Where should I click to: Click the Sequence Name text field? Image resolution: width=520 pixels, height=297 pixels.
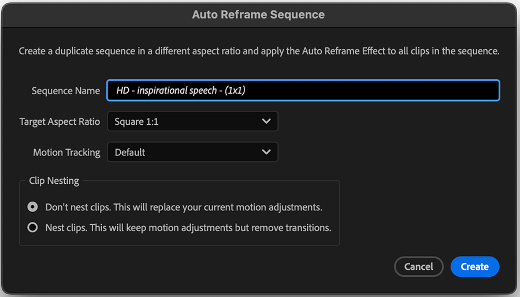coord(303,90)
